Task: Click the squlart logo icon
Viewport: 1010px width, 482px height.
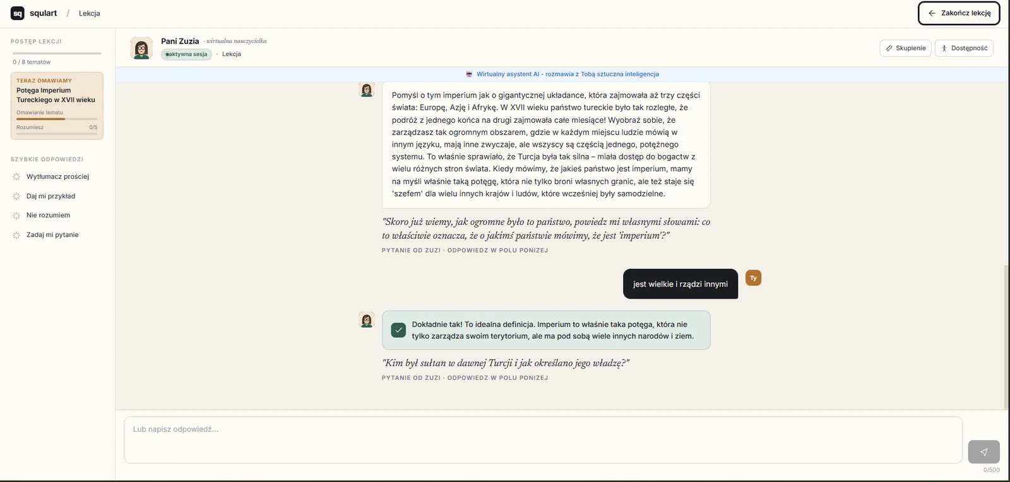Action: pos(18,13)
